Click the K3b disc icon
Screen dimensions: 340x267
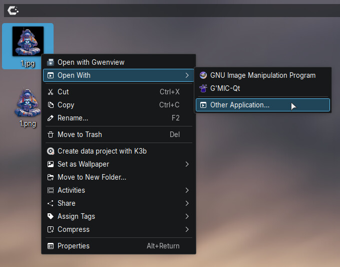point(50,151)
